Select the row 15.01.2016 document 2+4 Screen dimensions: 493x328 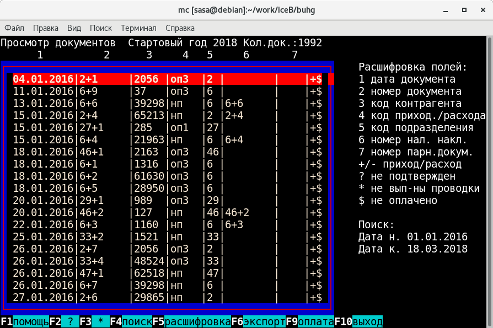point(167,115)
